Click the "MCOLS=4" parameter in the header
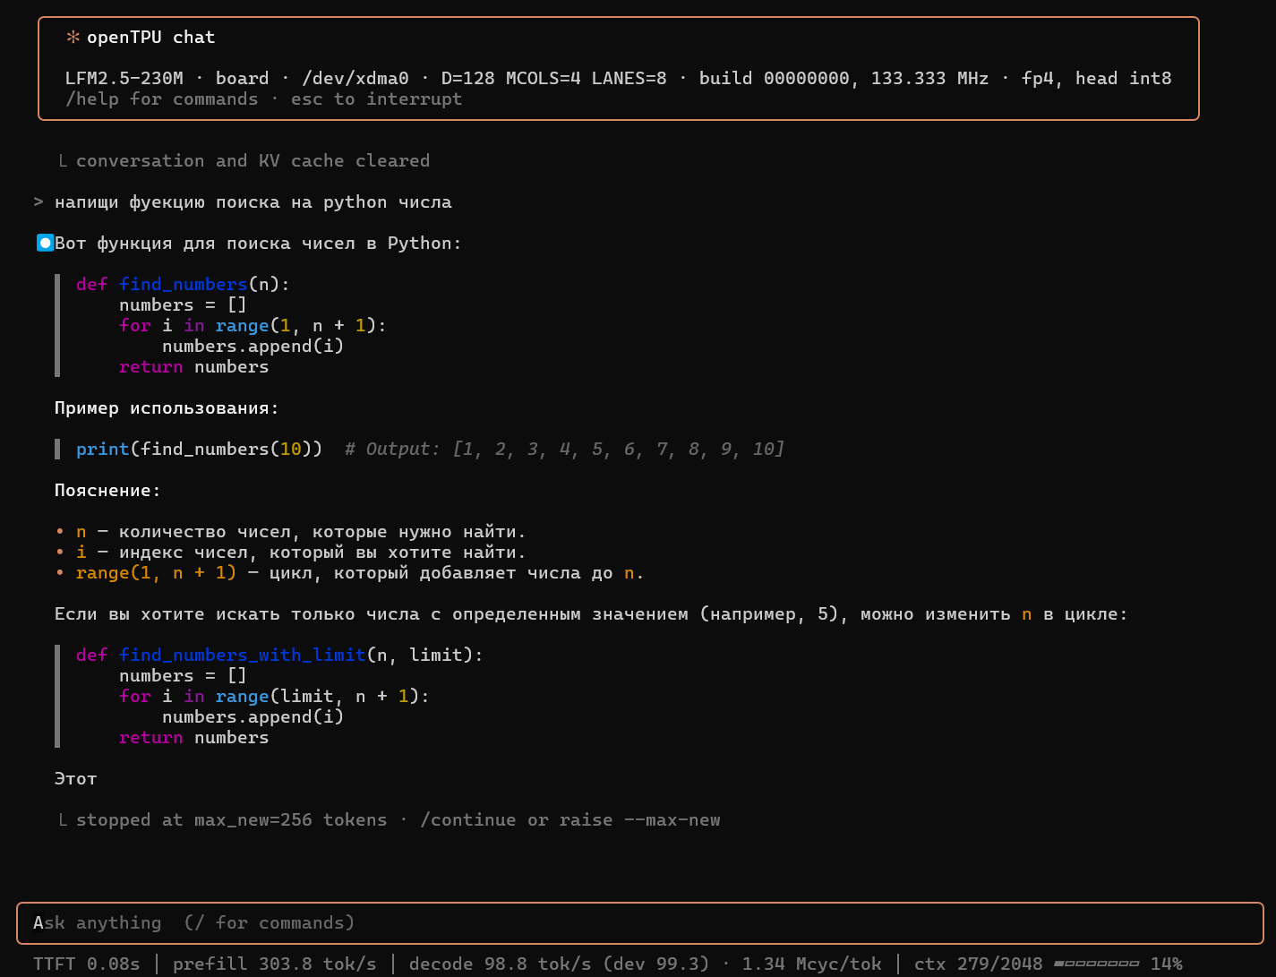 click(544, 79)
